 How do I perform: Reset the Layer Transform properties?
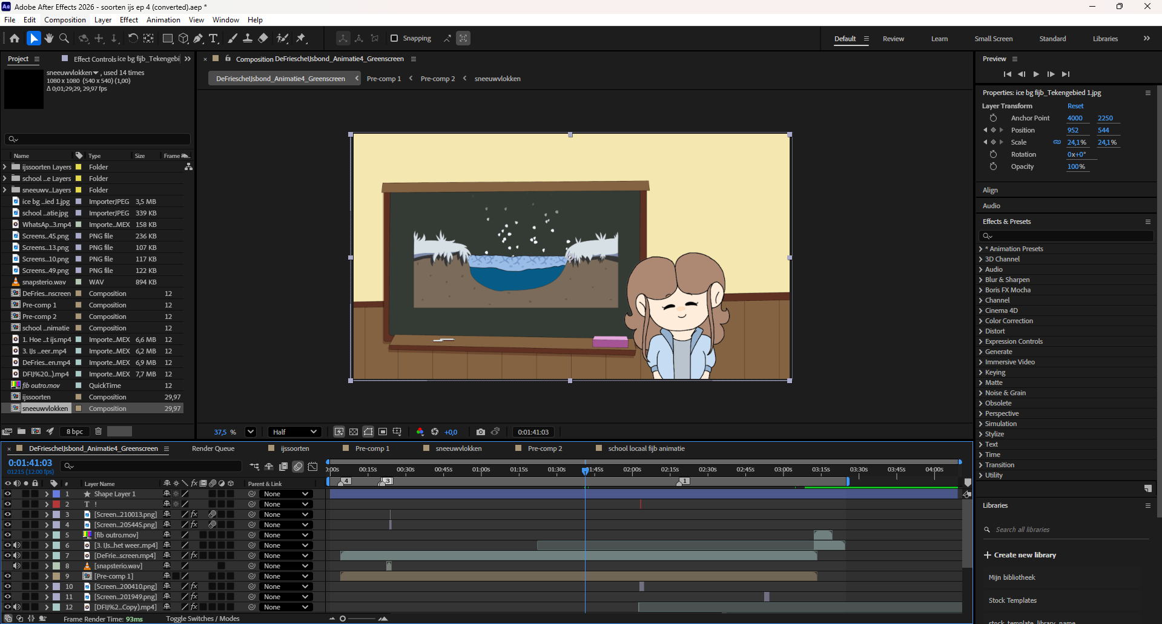pos(1075,106)
